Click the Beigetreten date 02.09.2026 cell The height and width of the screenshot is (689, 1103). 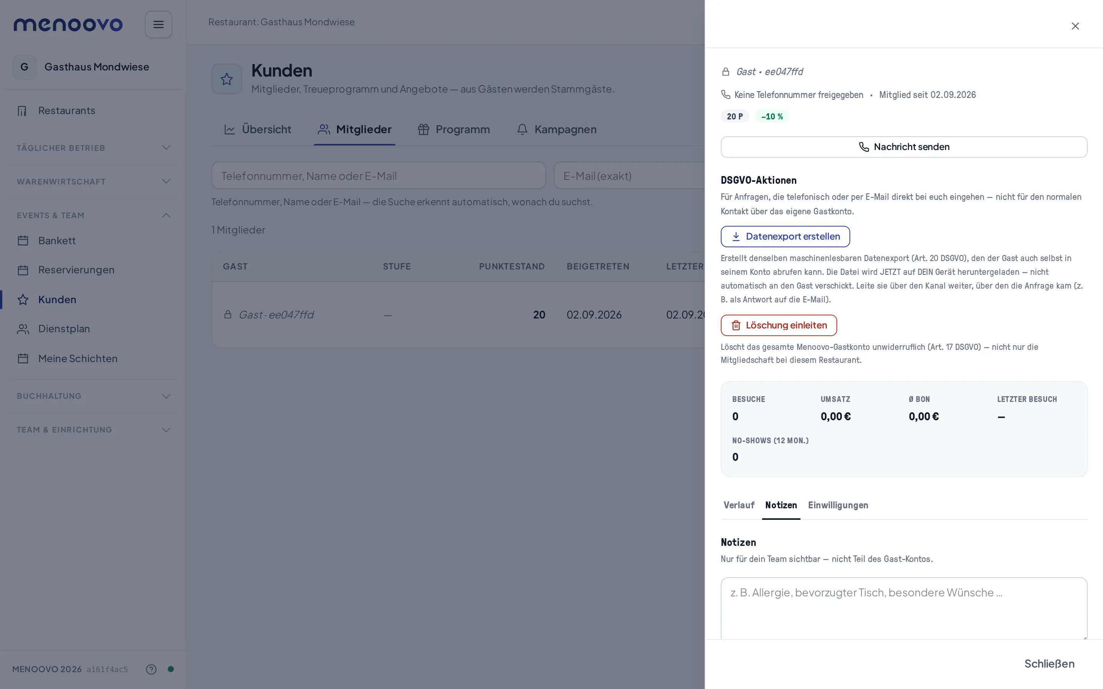(594, 314)
